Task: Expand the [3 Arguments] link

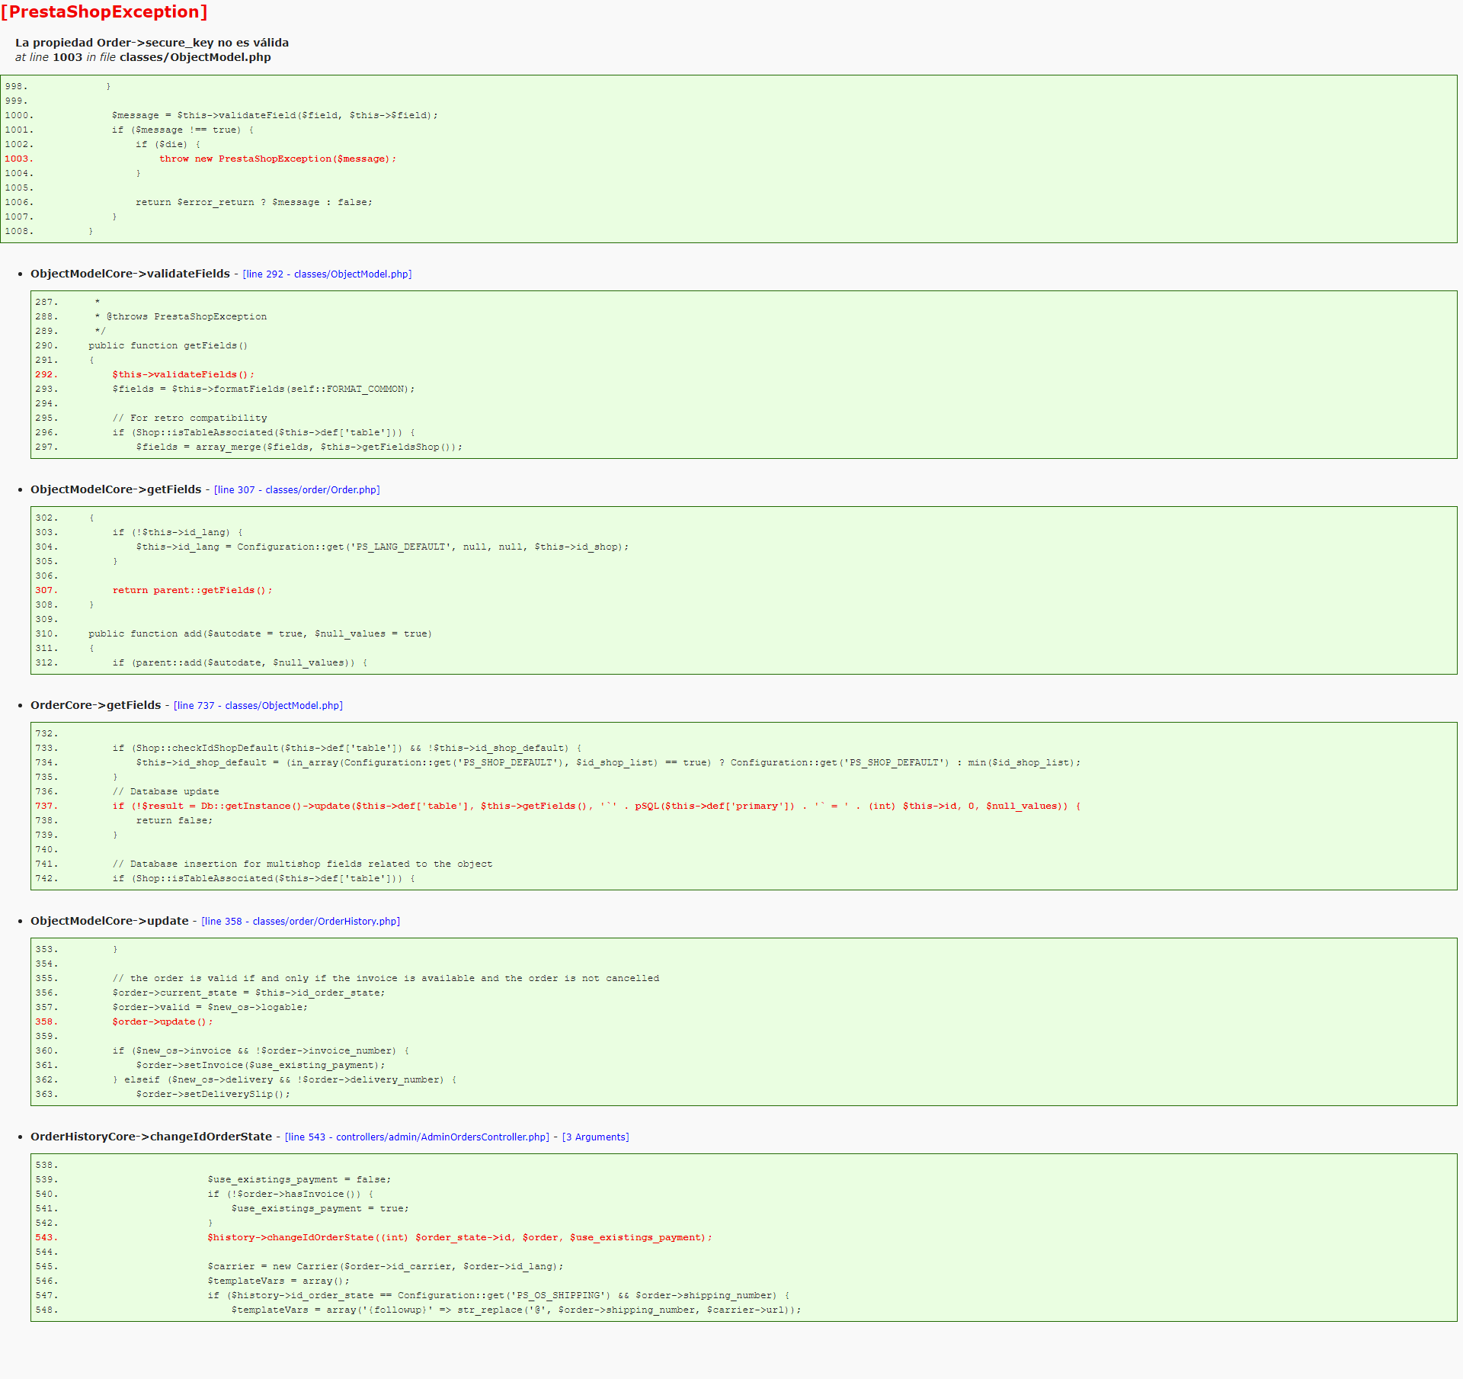Action: (x=595, y=1137)
